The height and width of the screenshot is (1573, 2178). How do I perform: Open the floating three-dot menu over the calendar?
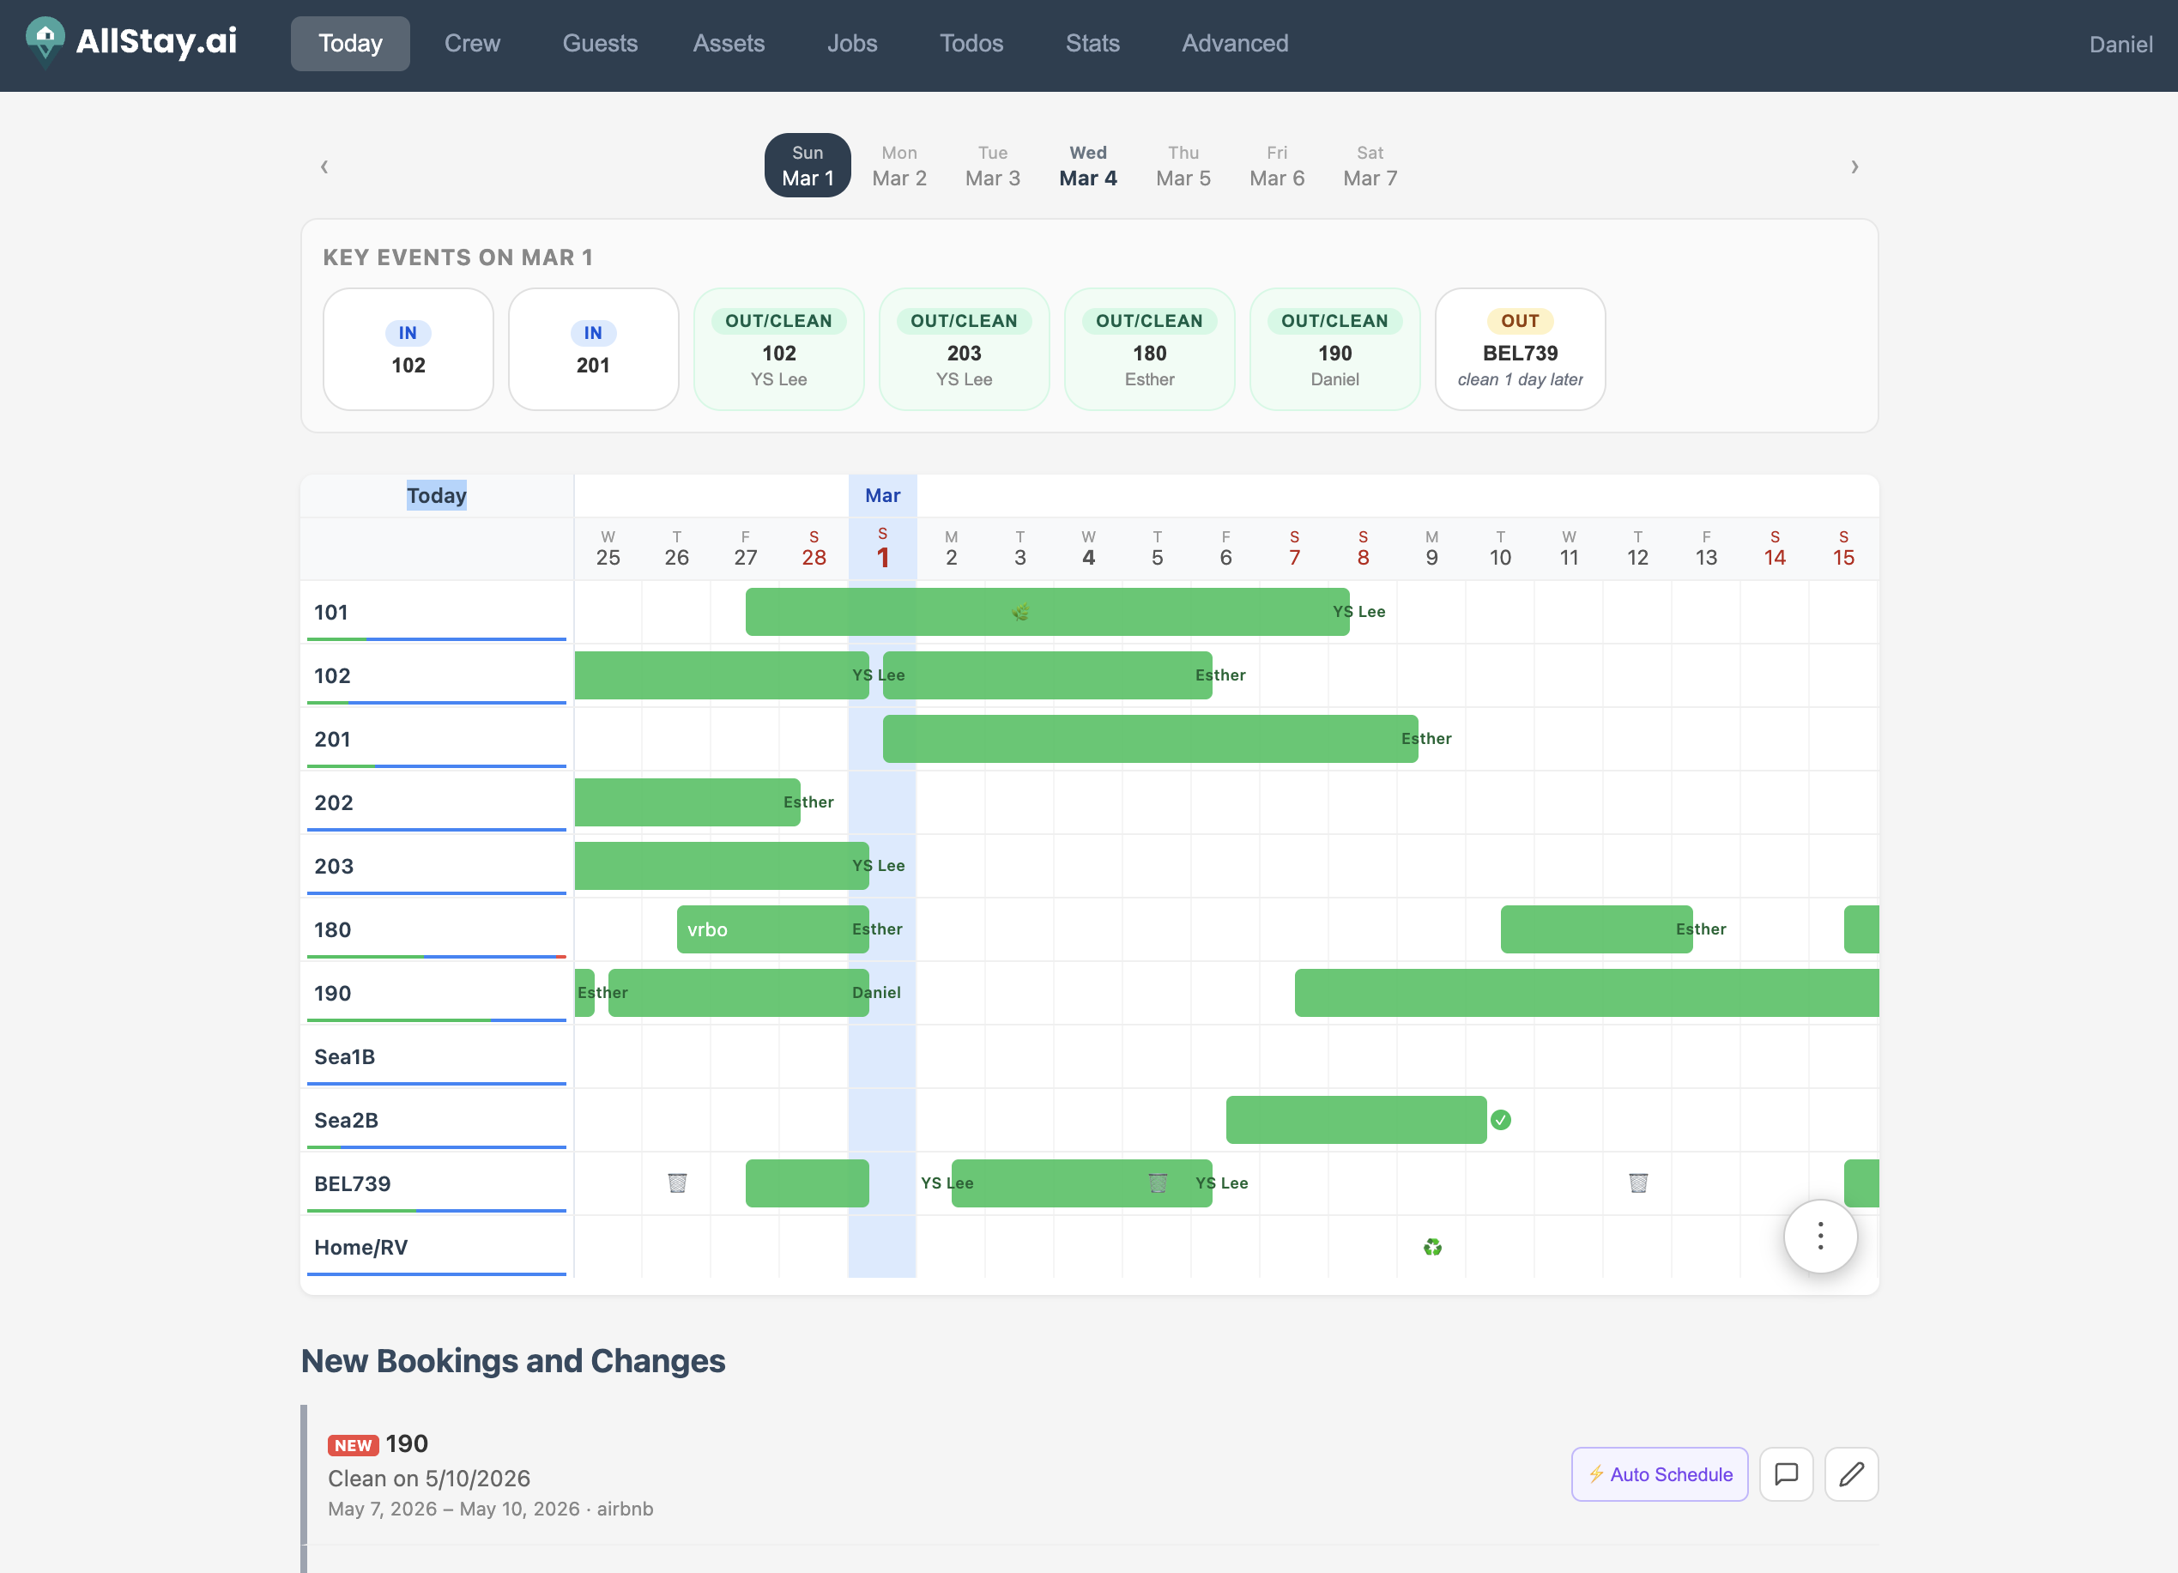click(1820, 1237)
